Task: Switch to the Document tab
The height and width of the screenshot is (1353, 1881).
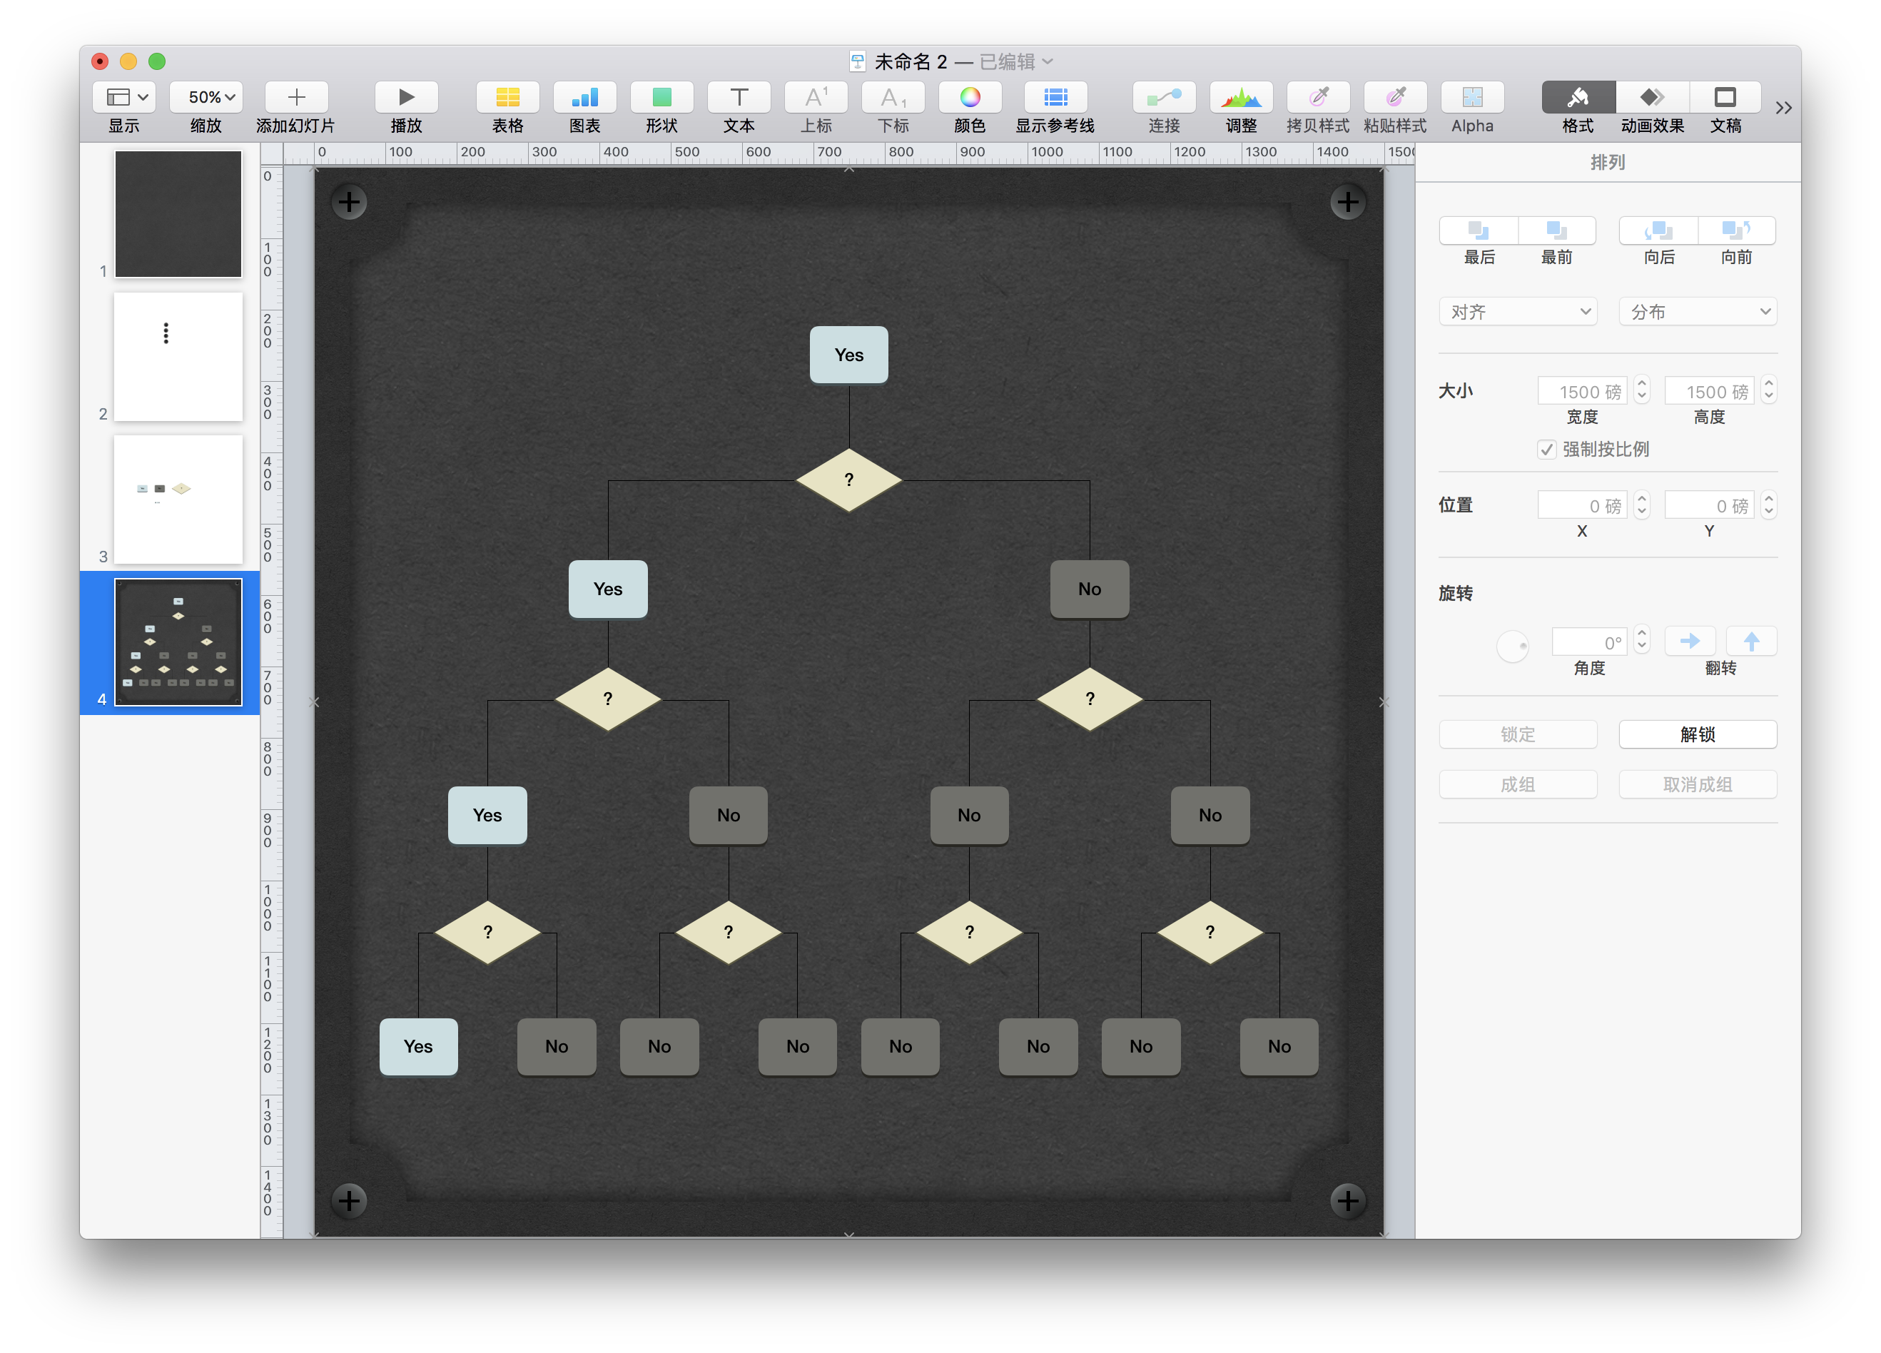Action: [x=1725, y=98]
